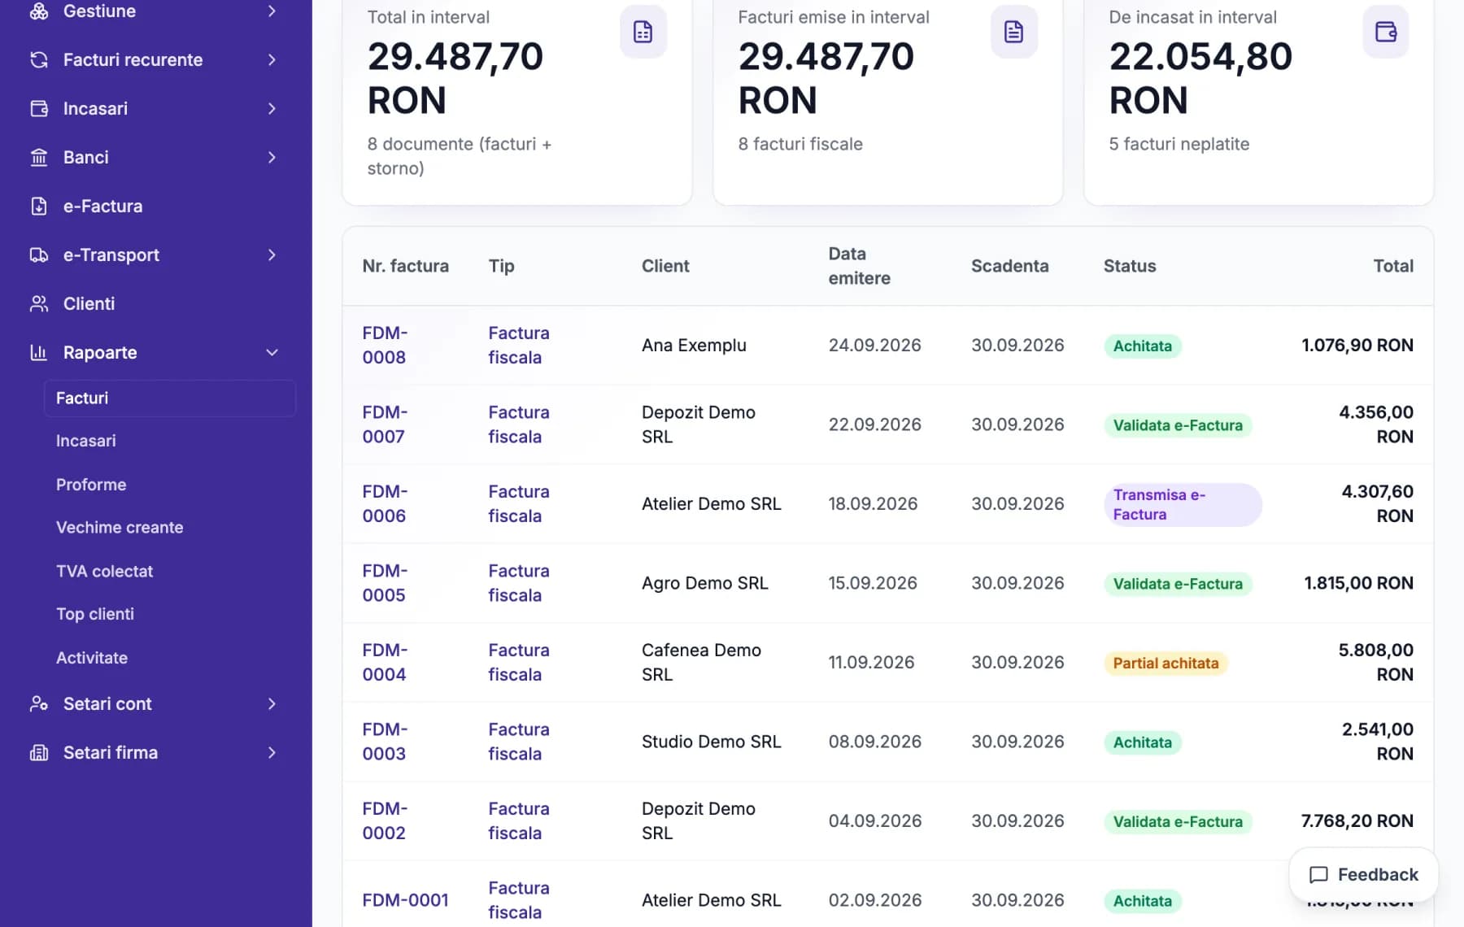Expand the Banci submenu chevron
1464x927 pixels.
[272, 157]
